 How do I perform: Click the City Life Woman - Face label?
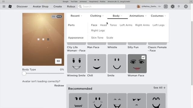[76, 49]
